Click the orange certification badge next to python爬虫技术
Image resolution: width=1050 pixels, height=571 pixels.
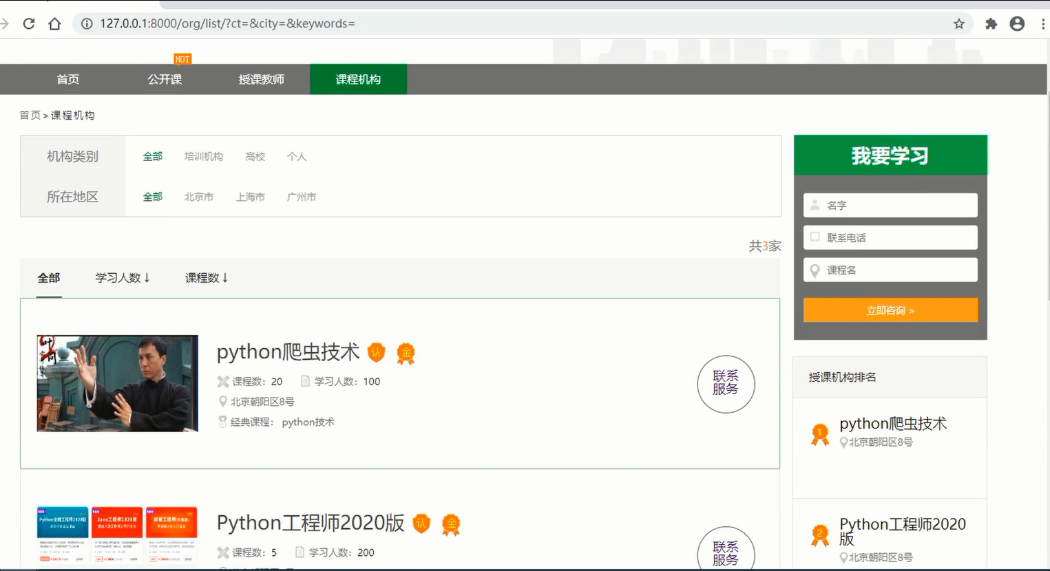[x=376, y=352]
